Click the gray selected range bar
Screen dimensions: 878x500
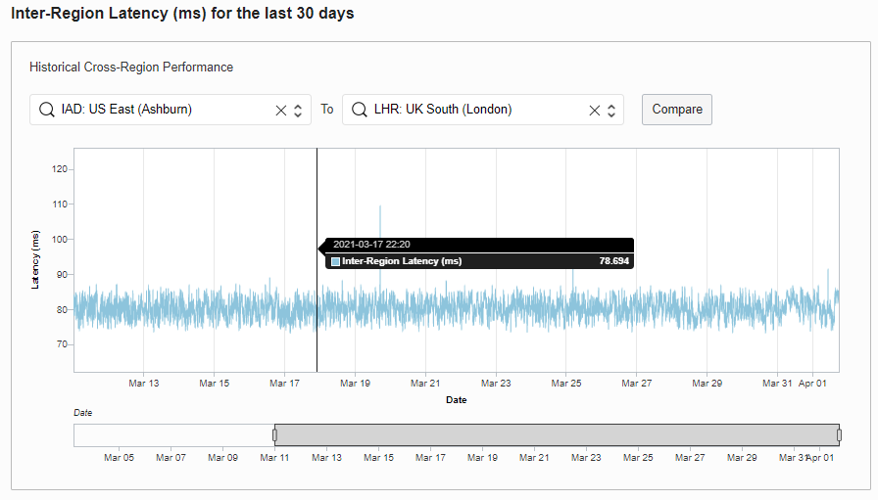pyautogui.click(x=557, y=435)
